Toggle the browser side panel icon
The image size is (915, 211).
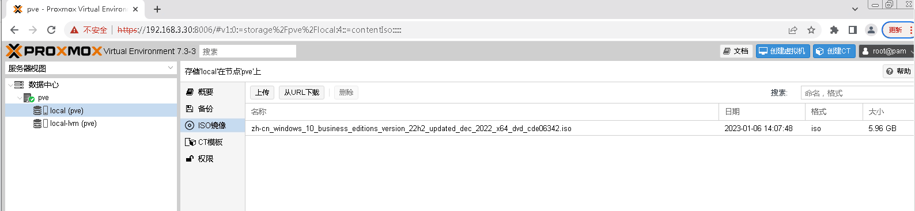(853, 30)
